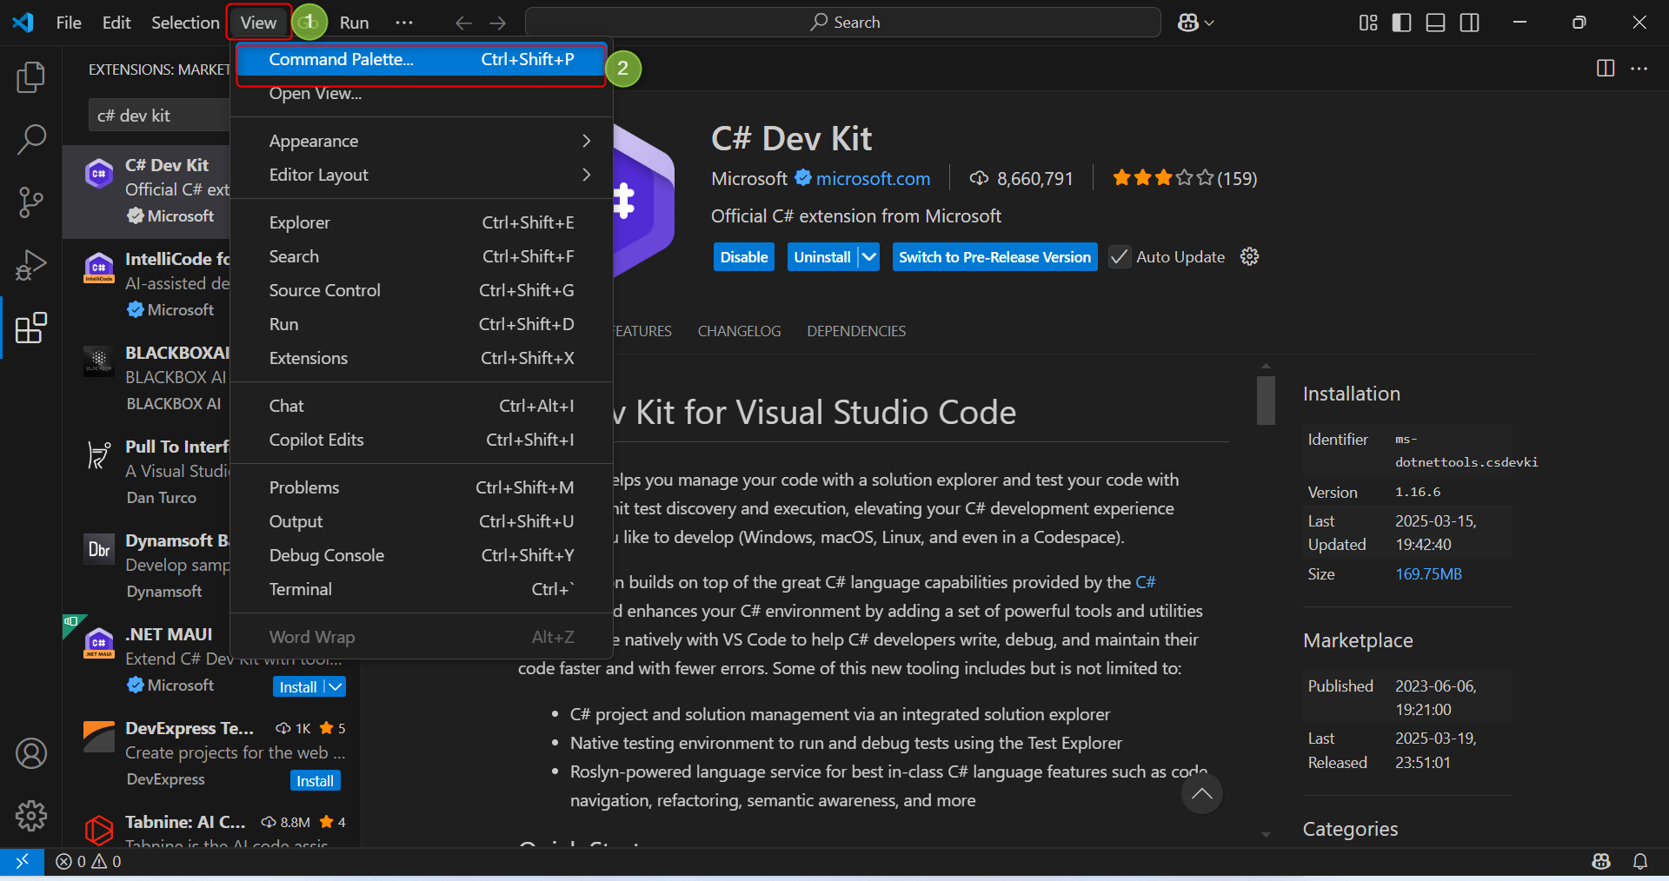
Task: Toggle Primary Side Bar visibility
Action: pos(1401,23)
